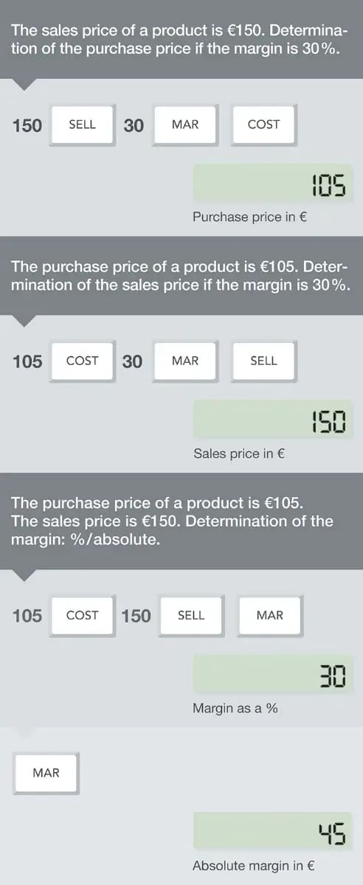Click COST key after 105 in third example
Viewport: 363px width, 885px height.
pos(82,615)
